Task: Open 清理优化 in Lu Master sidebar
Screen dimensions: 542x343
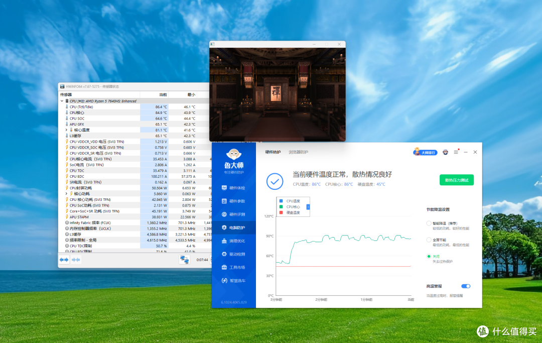Action: [233, 241]
